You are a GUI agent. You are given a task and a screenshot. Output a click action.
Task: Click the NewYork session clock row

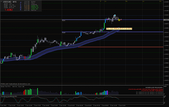30,10
